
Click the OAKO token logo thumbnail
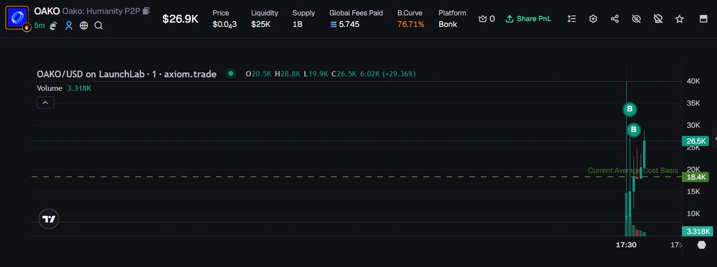[x=17, y=18]
